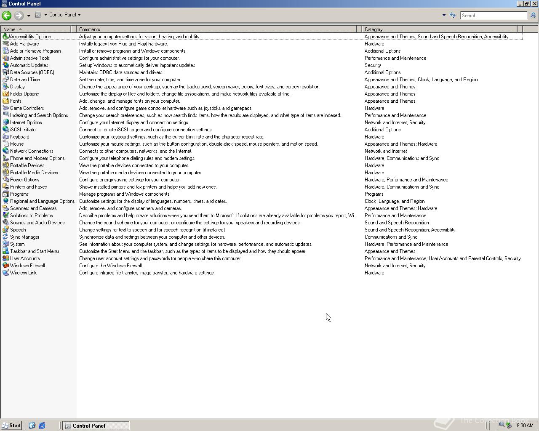This screenshot has height=431, width=539.
Task: Select the Display icon
Action: click(x=5, y=87)
